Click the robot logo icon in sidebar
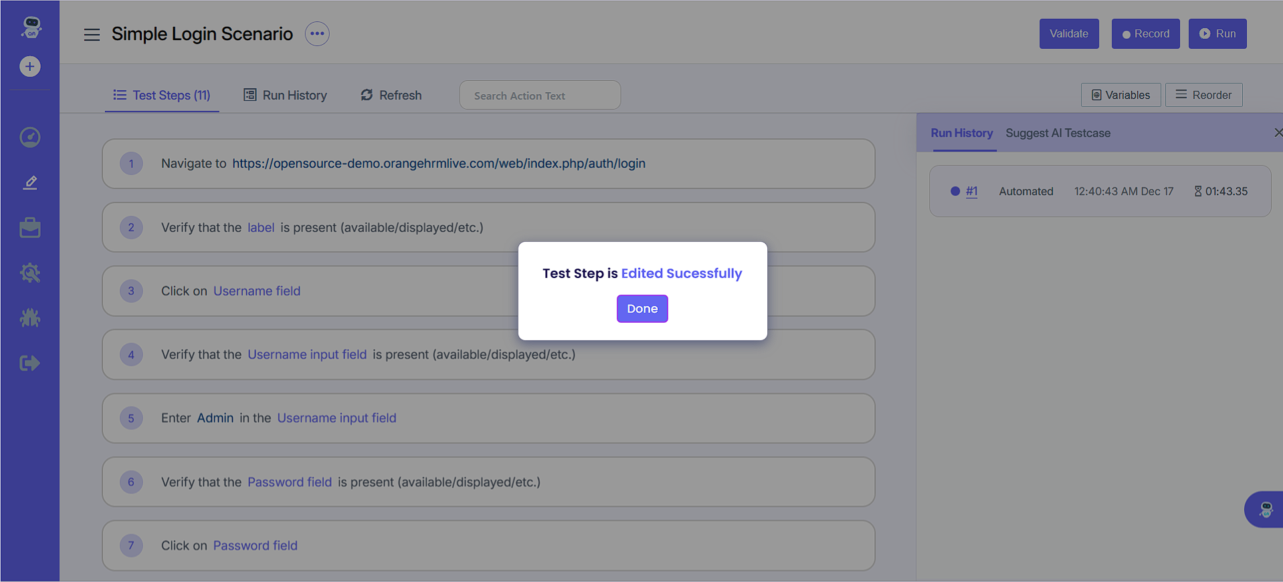 click(31, 27)
